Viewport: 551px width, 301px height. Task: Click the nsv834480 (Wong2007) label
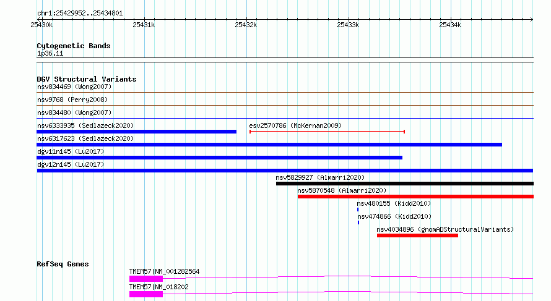click(74, 112)
